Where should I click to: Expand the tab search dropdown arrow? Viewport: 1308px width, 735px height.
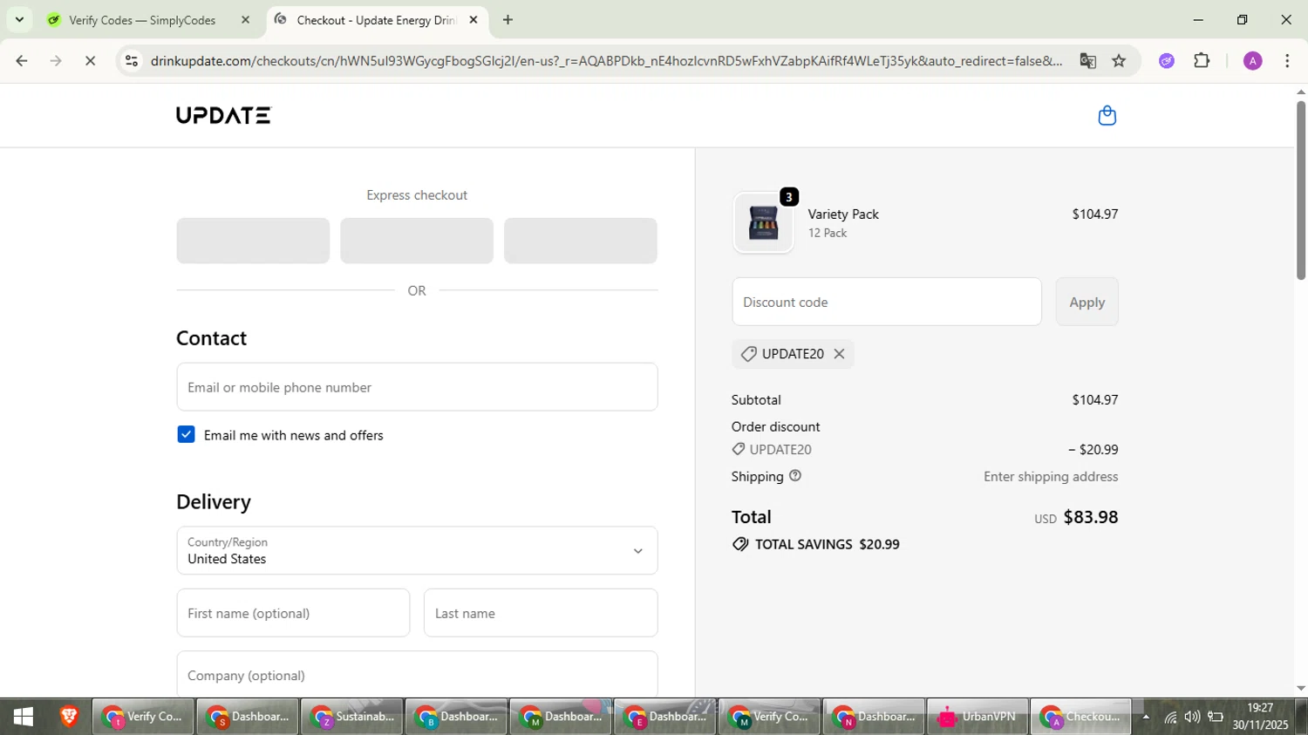[19, 20]
